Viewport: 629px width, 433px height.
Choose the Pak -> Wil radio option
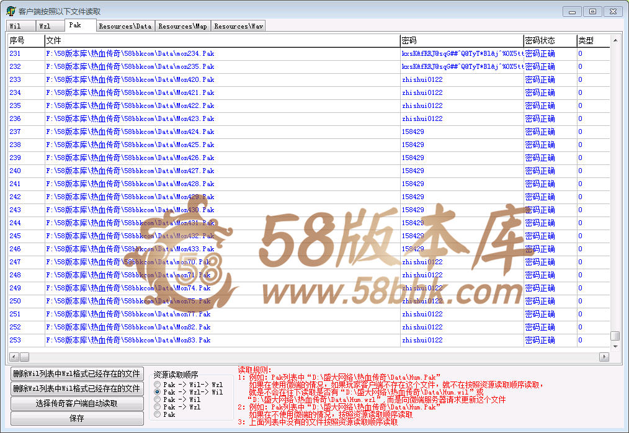158,400
